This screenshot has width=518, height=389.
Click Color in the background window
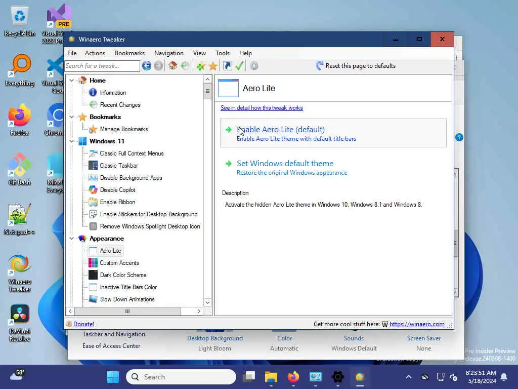(x=284, y=338)
